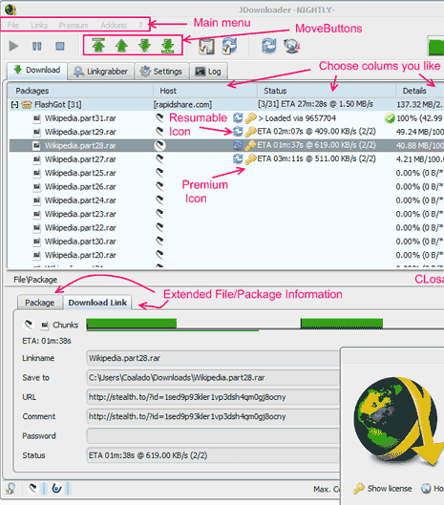Open the ? help menu
The image size is (444, 505).
(140, 25)
